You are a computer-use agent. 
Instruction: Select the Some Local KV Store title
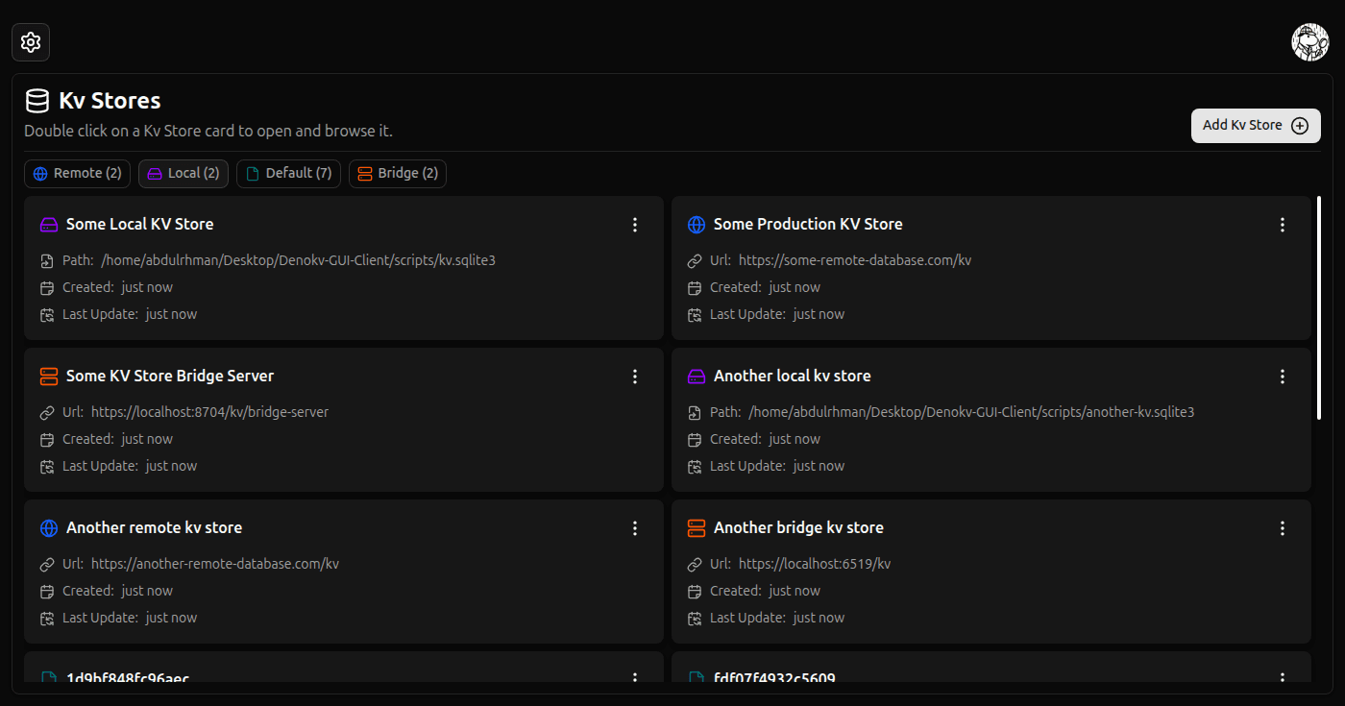click(140, 224)
